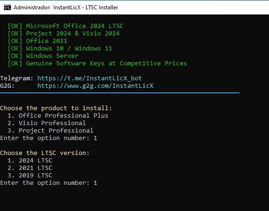Select the 'Office Professional Plus' option line

tap(58, 115)
